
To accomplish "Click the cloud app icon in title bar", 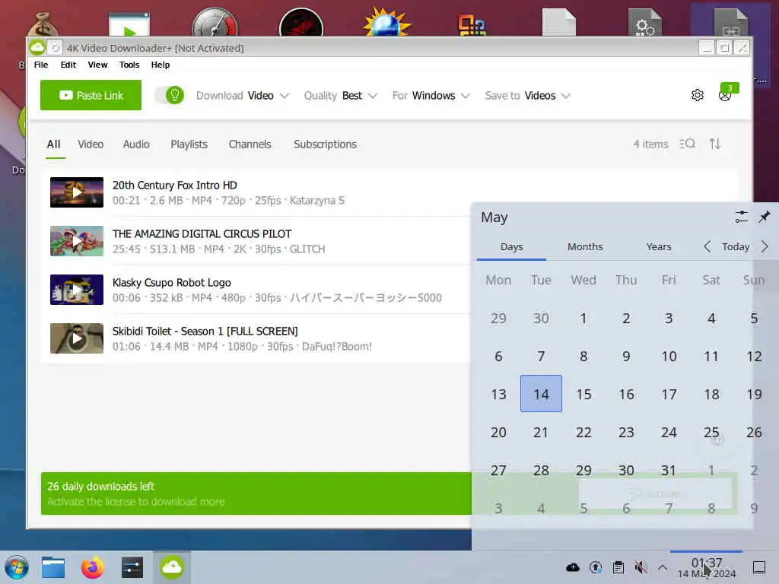I will 37,48.
